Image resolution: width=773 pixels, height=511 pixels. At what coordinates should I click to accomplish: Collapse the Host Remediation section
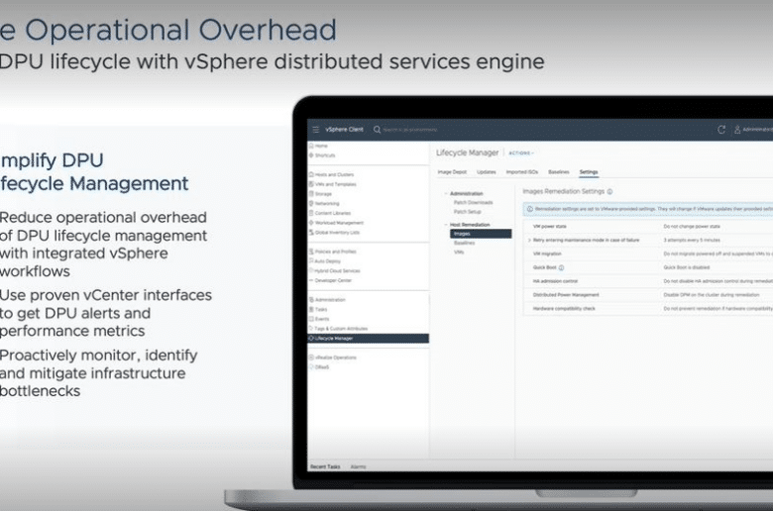pos(446,225)
